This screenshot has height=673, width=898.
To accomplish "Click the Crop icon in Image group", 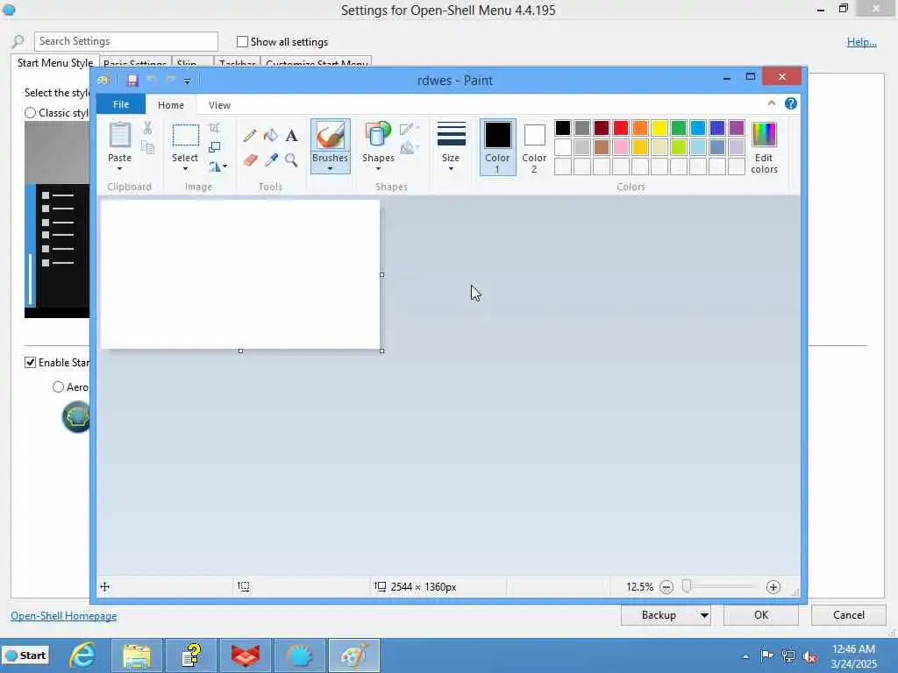I will coord(214,128).
